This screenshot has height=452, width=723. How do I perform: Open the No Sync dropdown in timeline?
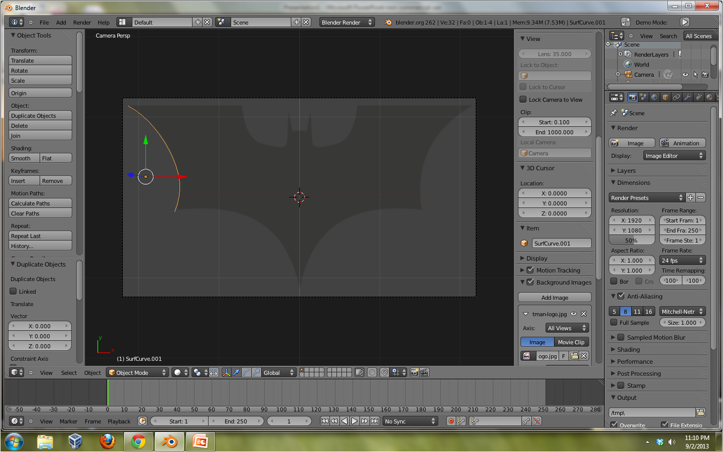(410, 421)
